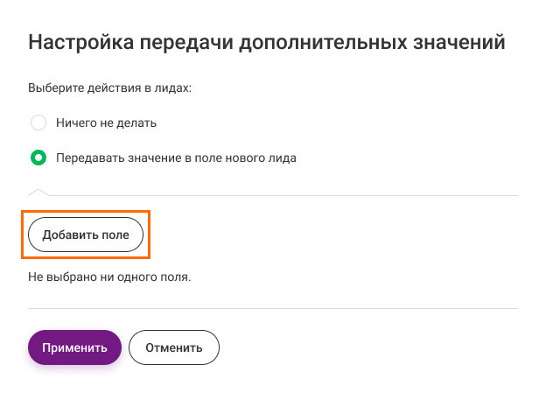Click the word 'лидах' in the instruction line
This screenshot has height=393, width=546.
[172, 88]
